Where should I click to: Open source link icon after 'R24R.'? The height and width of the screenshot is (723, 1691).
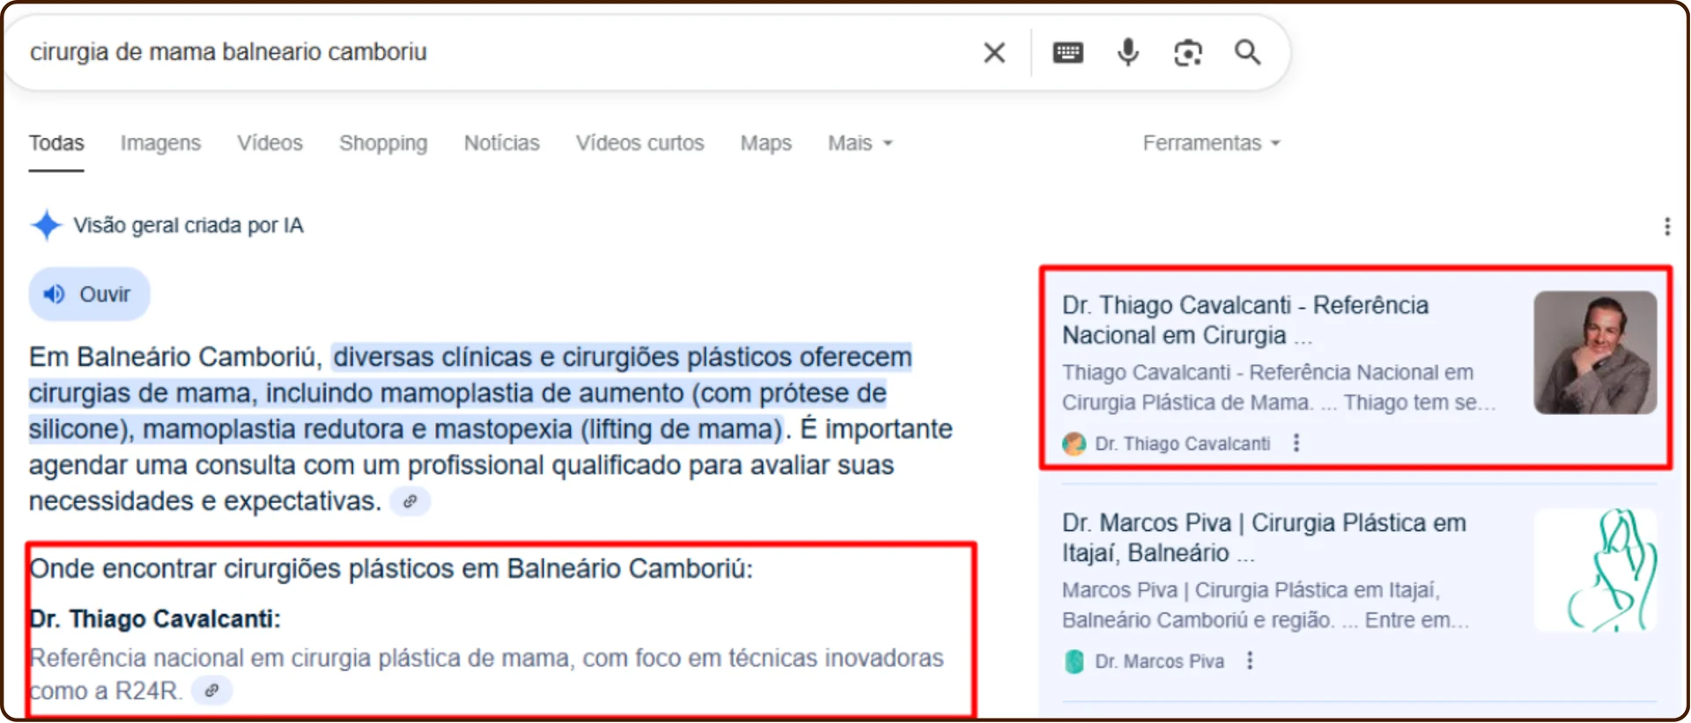pyautogui.click(x=211, y=691)
